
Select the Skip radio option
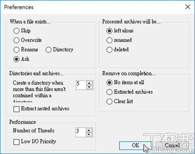pyautogui.click(x=16, y=31)
